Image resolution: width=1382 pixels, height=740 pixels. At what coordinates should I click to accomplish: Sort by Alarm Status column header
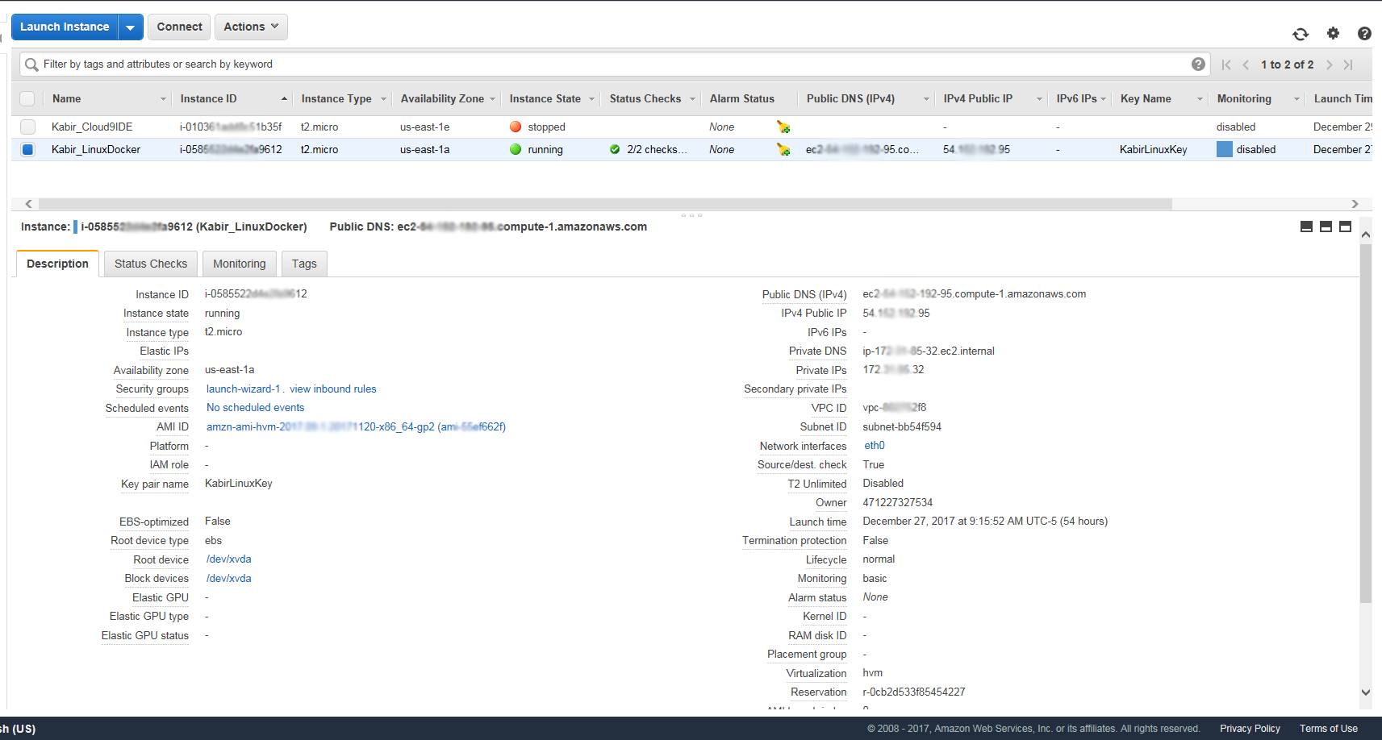pyautogui.click(x=741, y=98)
